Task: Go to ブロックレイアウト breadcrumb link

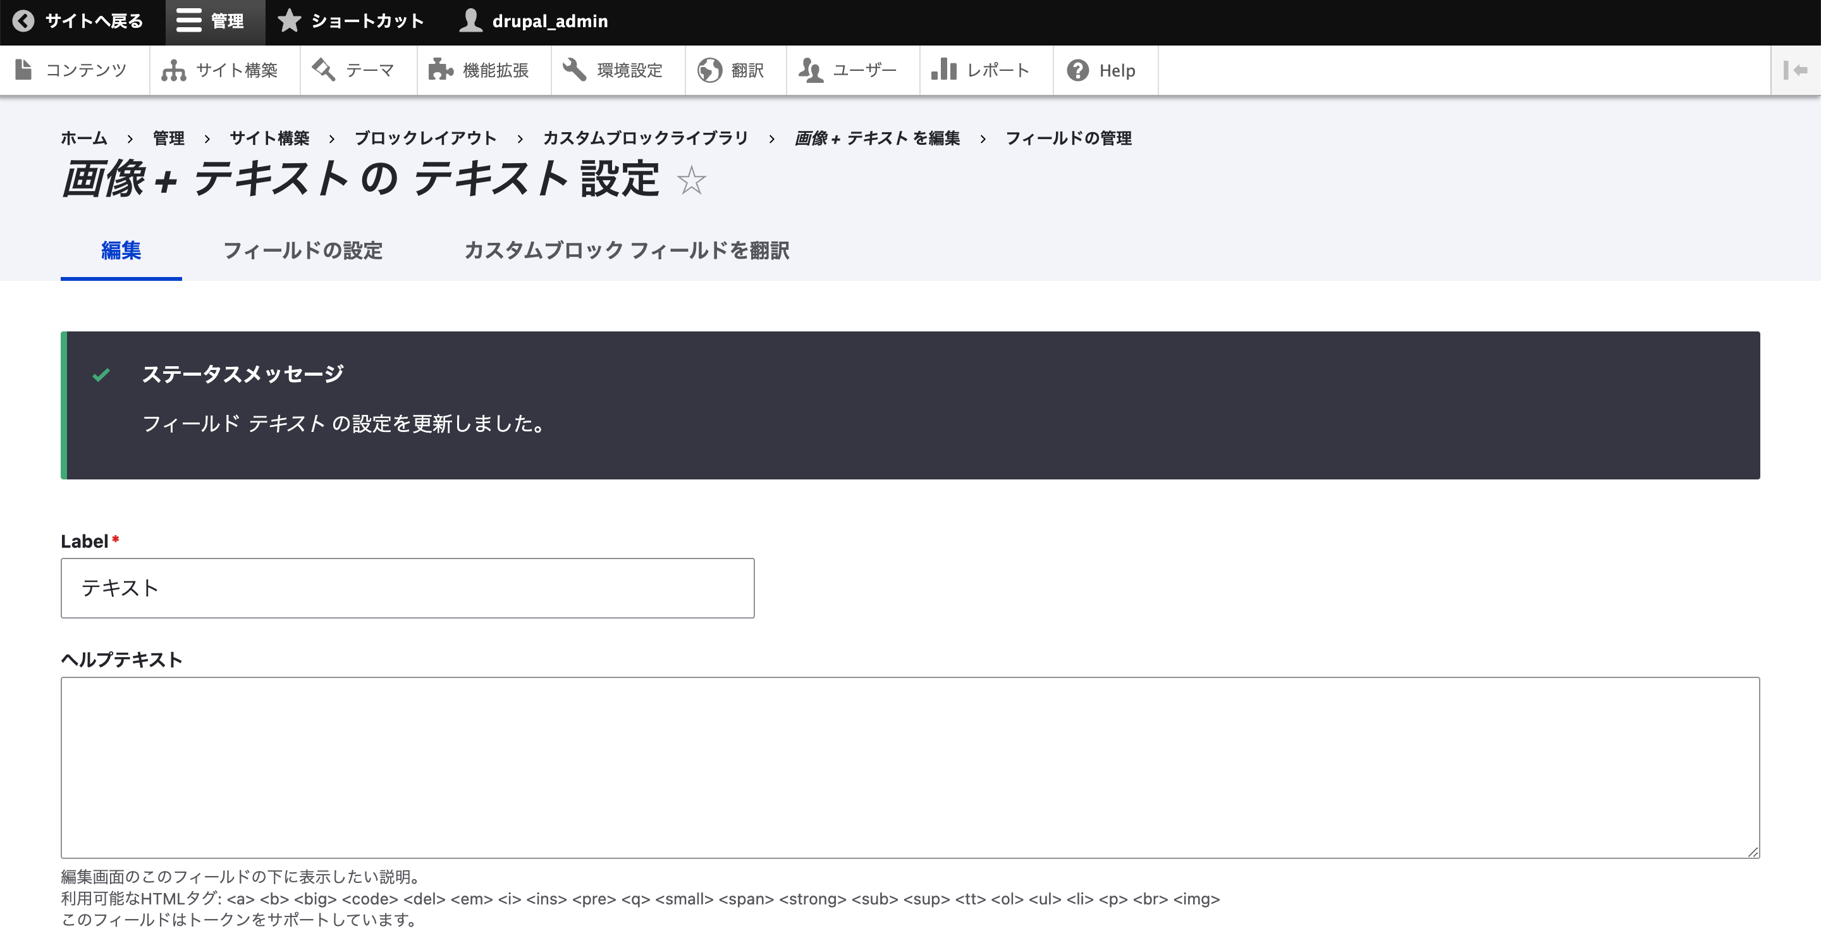Action: click(426, 138)
